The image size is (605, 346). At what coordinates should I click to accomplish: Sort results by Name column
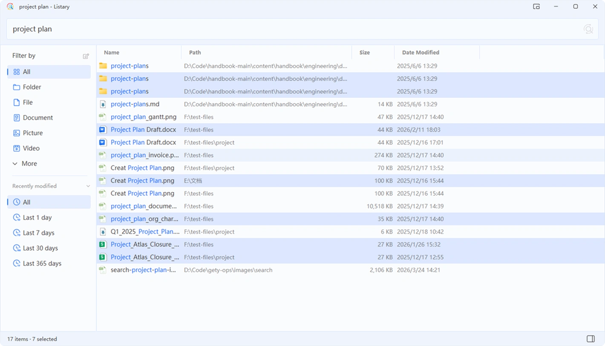point(112,53)
